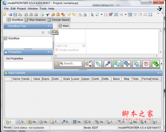Click 'Grid status: not available' status text
Viewport: 166px width, 132px height.
(29, 128)
